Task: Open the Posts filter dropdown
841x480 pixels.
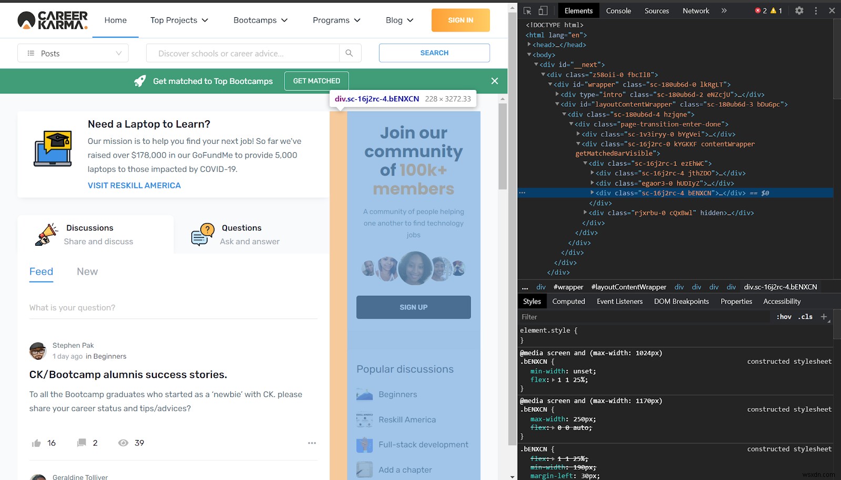Action: (x=73, y=53)
